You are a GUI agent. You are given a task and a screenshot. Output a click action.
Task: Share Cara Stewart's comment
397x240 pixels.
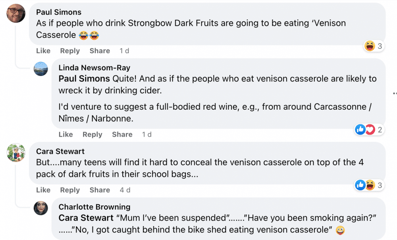coord(100,190)
